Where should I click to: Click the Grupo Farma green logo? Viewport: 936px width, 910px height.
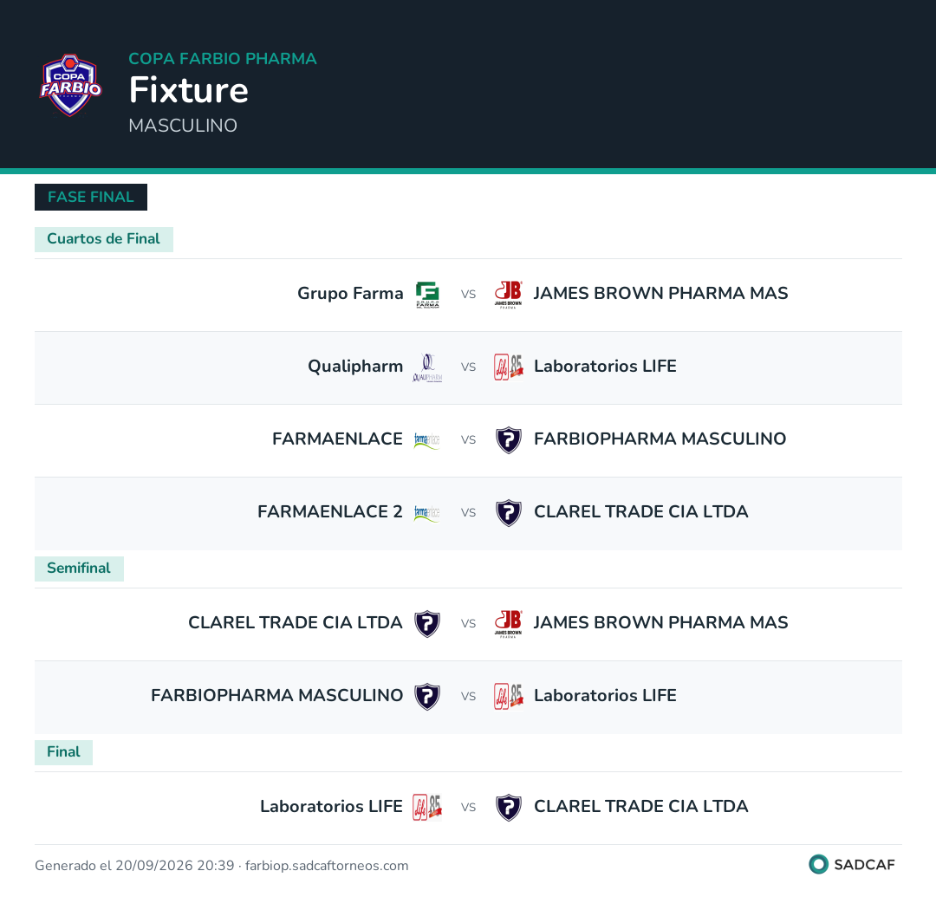pos(427,294)
